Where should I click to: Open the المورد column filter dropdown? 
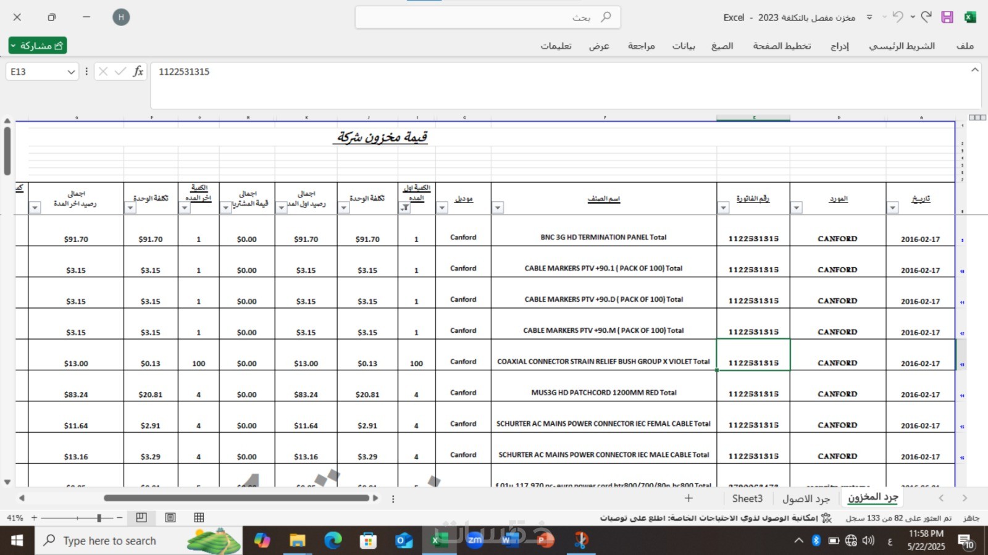click(x=797, y=208)
